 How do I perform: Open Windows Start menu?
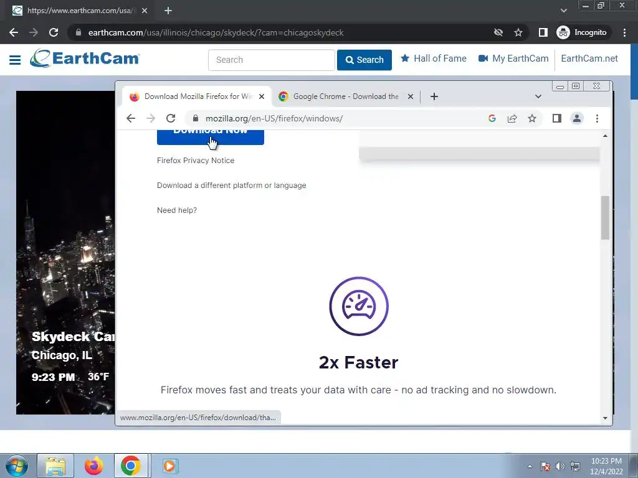click(17, 466)
